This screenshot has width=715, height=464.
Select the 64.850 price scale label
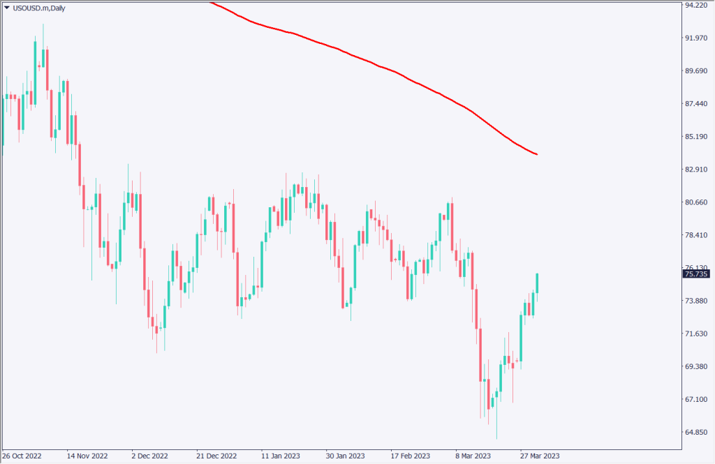(695, 432)
